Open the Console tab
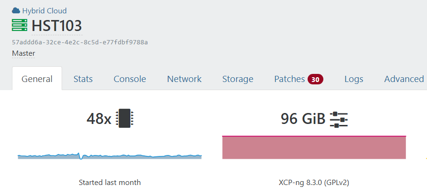Image resolution: width=427 pixels, height=195 pixels. point(129,79)
